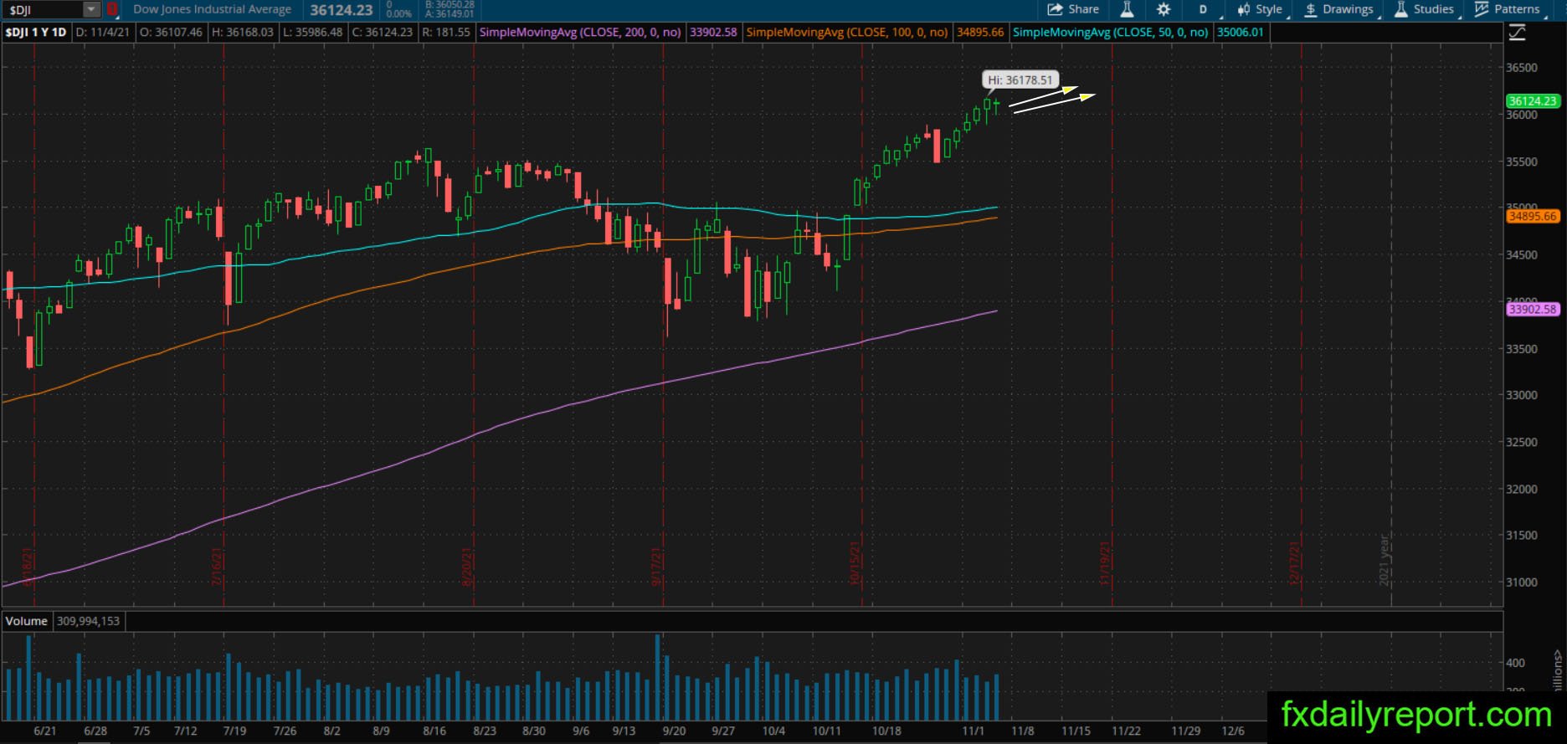The image size is (1567, 744).
Task: Click the 400 volume axis label
Action: click(x=1515, y=663)
